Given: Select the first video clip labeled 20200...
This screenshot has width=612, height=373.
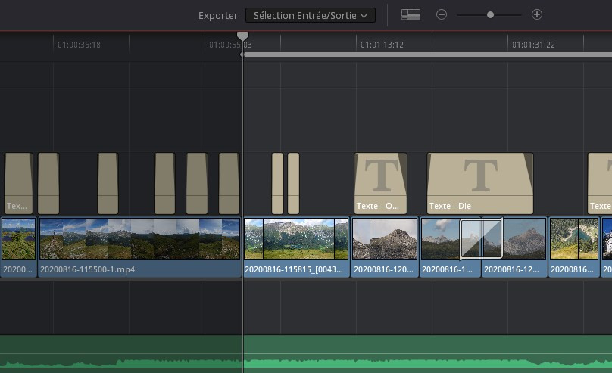Looking at the screenshot, I should (x=19, y=247).
